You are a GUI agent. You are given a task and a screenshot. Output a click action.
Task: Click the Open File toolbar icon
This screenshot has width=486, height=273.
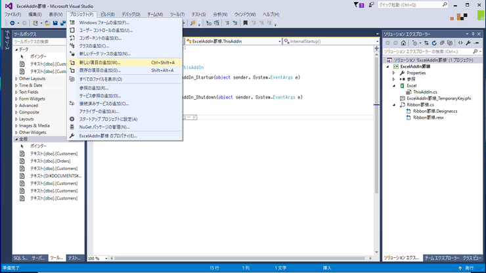47,23
